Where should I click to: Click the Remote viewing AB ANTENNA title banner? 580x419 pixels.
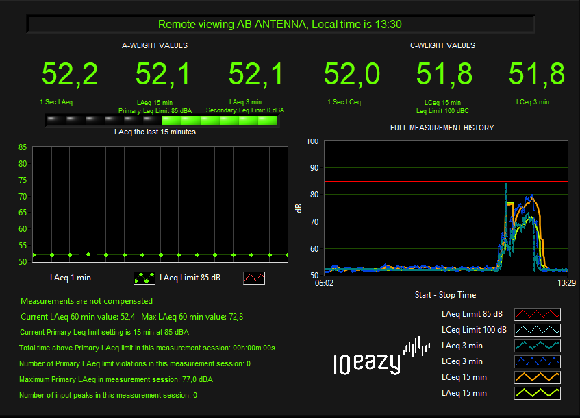pos(280,25)
